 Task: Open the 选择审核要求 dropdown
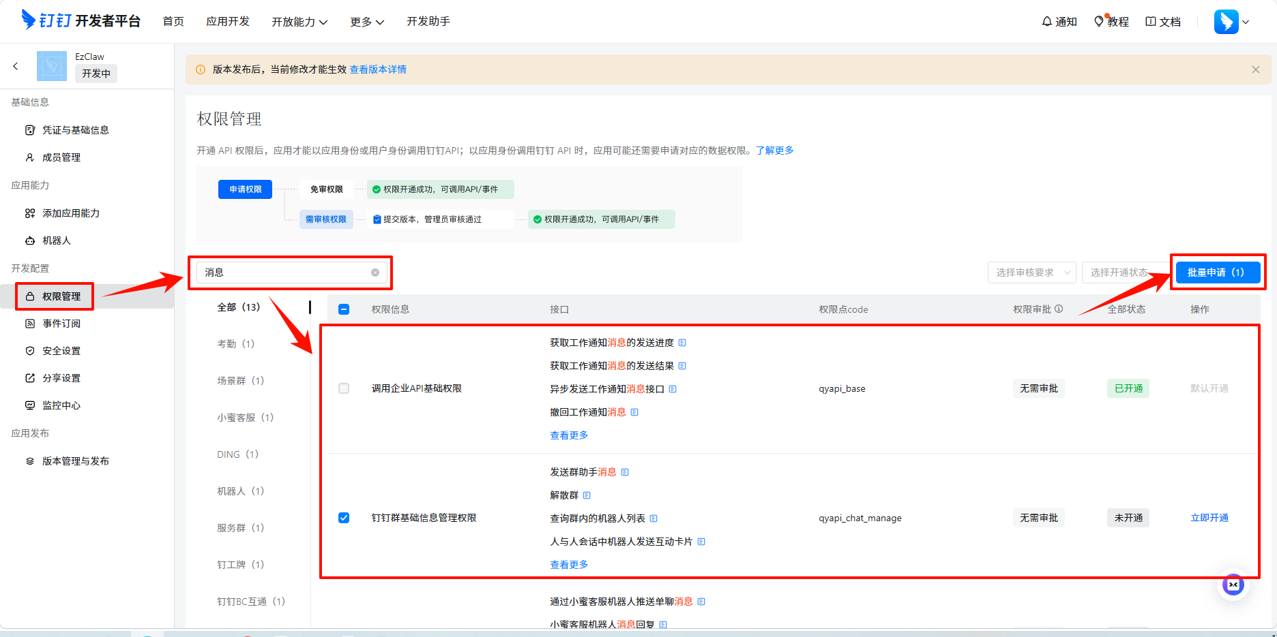pyautogui.click(x=1031, y=273)
